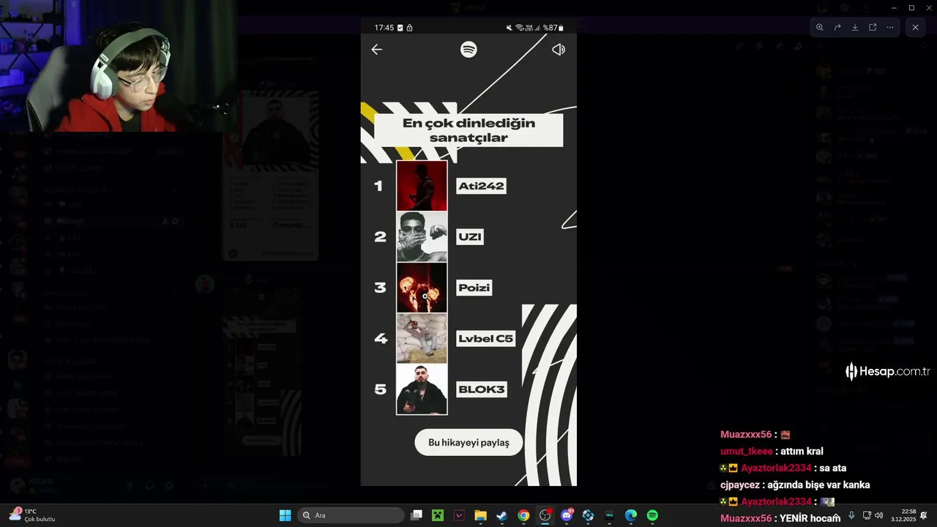Open File Explorer from the taskbar
The height and width of the screenshot is (527, 937).
480,515
